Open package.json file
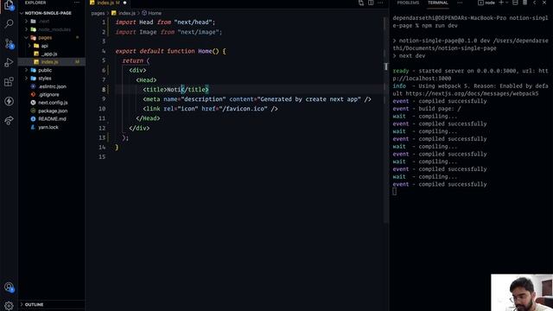The width and height of the screenshot is (553, 311). (x=53, y=111)
